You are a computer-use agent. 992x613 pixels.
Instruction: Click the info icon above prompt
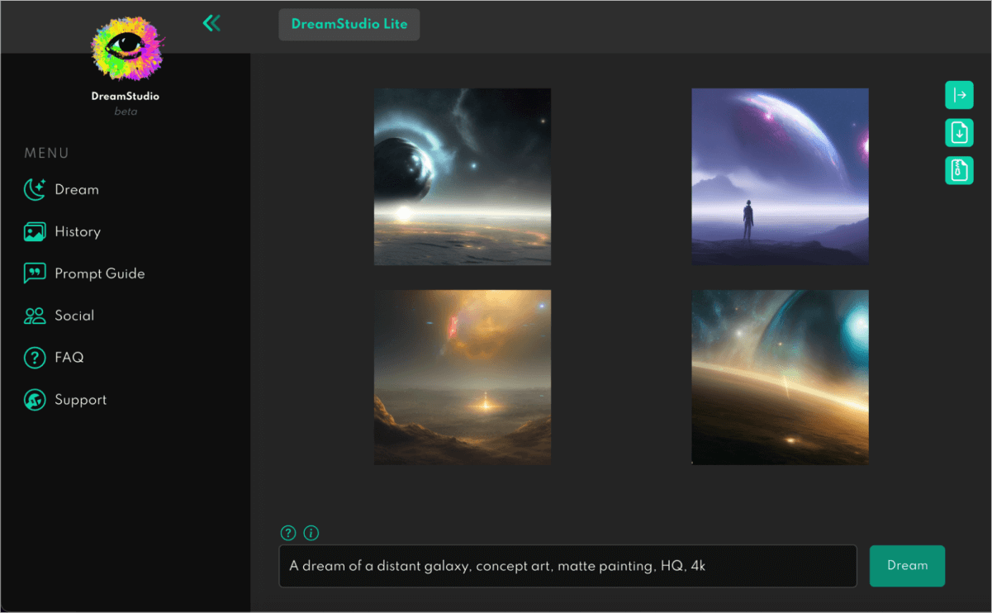[x=311, y=533]
